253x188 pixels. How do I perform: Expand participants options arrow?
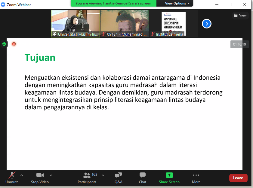103,175
